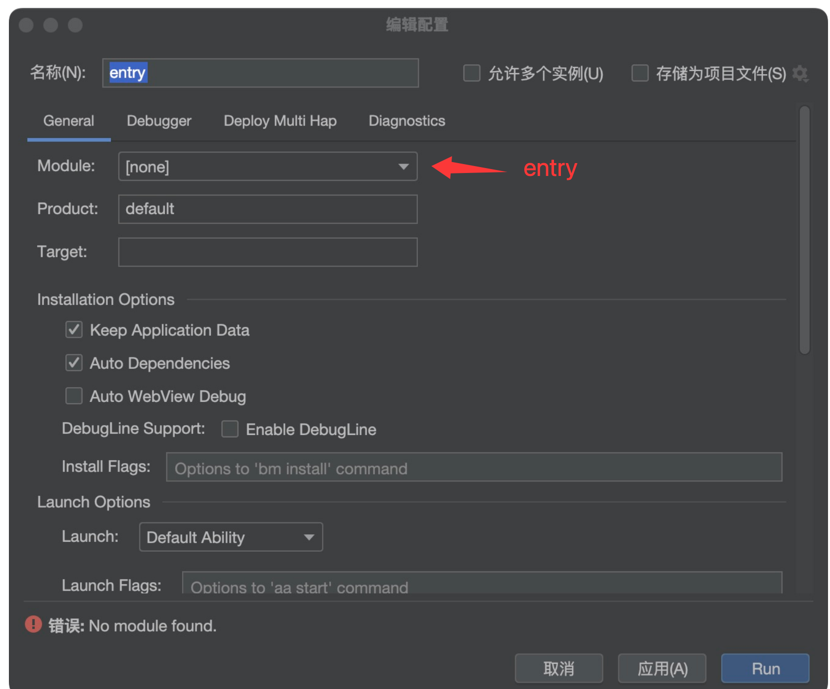Switch to the Debugger tab
830x689 pixels.
(x=159, y=121)
